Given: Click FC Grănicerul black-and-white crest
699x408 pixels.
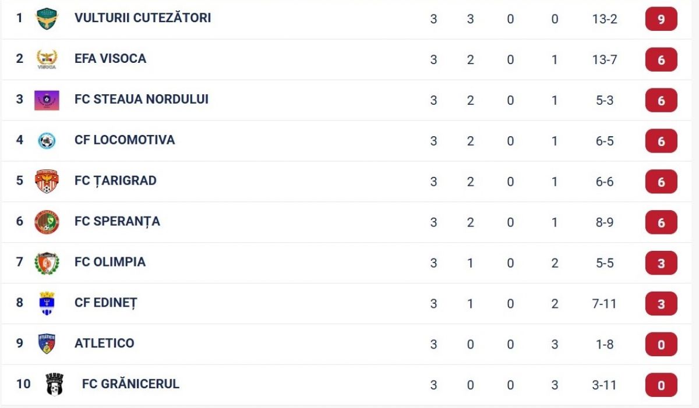Looking at the screenshot, I should coord(54,385).
